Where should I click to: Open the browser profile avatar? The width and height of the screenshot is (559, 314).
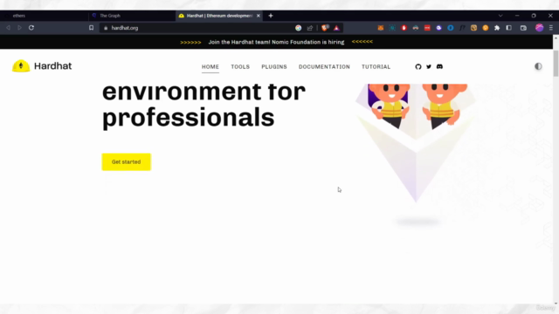[540, 28]
